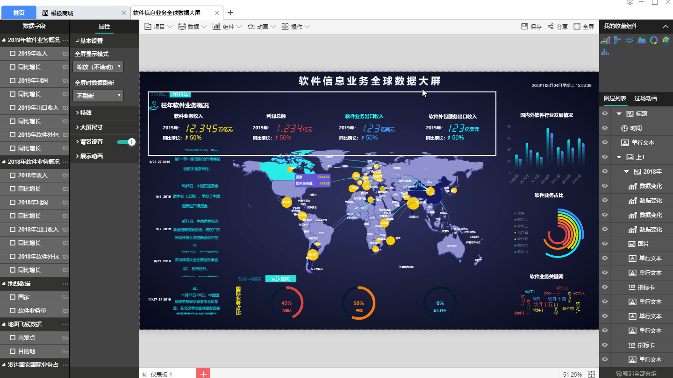Image resolution: width=673 pixels, height=378 pixels.
Task: Close the 模板商城 tab
Action: tap(123, 13)
